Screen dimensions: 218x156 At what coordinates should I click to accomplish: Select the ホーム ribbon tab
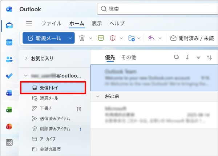(x=77, y=23)
